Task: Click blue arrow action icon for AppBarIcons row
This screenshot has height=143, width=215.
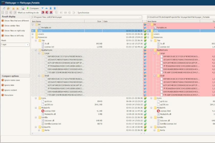Action: point(145,50)
